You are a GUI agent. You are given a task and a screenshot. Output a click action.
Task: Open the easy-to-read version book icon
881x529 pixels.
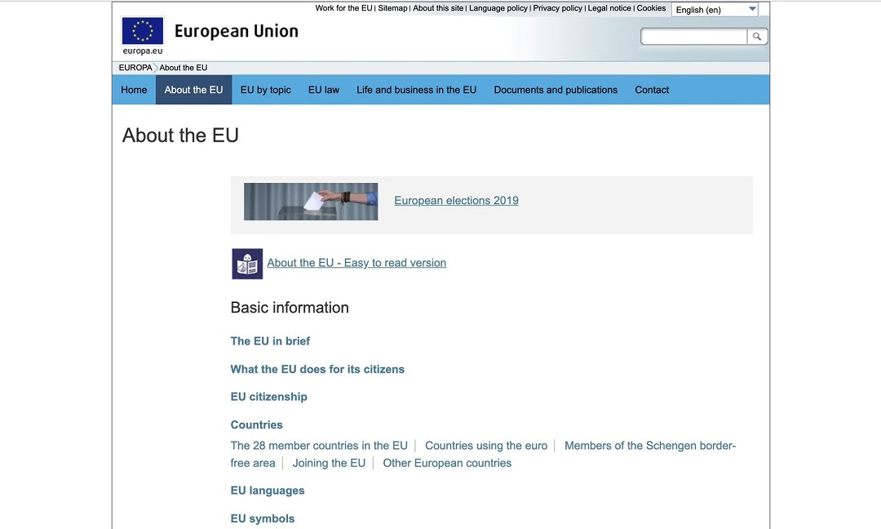[247, 264]
